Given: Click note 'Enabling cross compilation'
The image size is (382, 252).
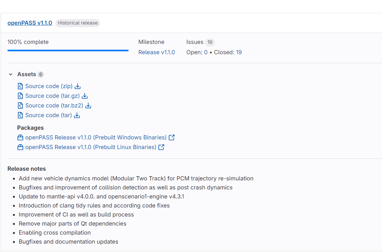Looking at the screenshot, I should [55, 233].
